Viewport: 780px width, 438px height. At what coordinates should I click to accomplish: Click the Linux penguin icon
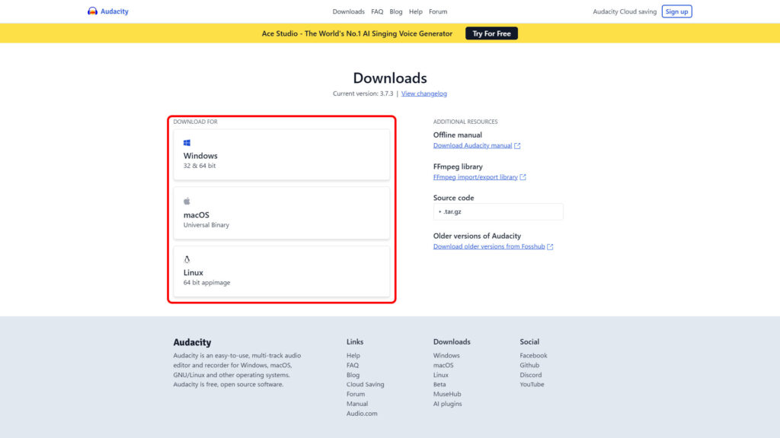(x=187, y=259)
